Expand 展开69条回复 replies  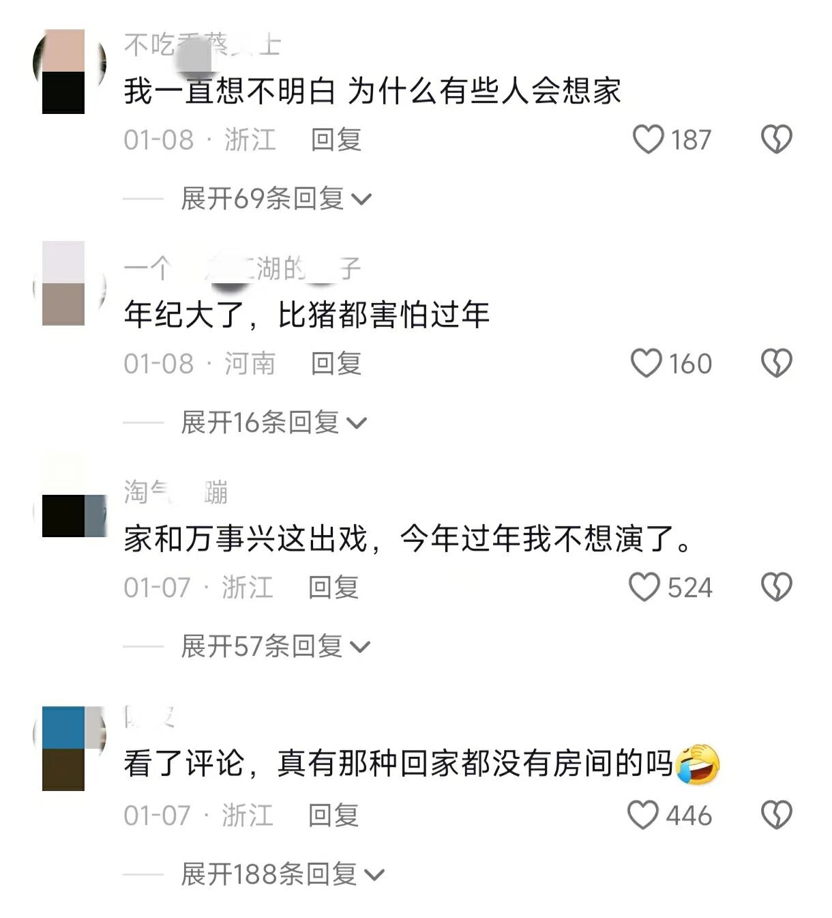tap(276, 199)
